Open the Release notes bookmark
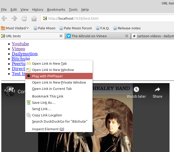Viewport: 174px width, 152px height. pyautogui.click(x=127, y=28)
